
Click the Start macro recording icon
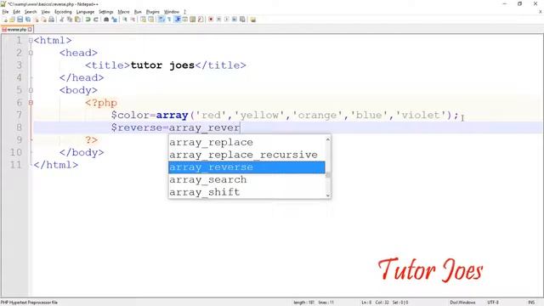pyautogui.click(x=210, y=20)
